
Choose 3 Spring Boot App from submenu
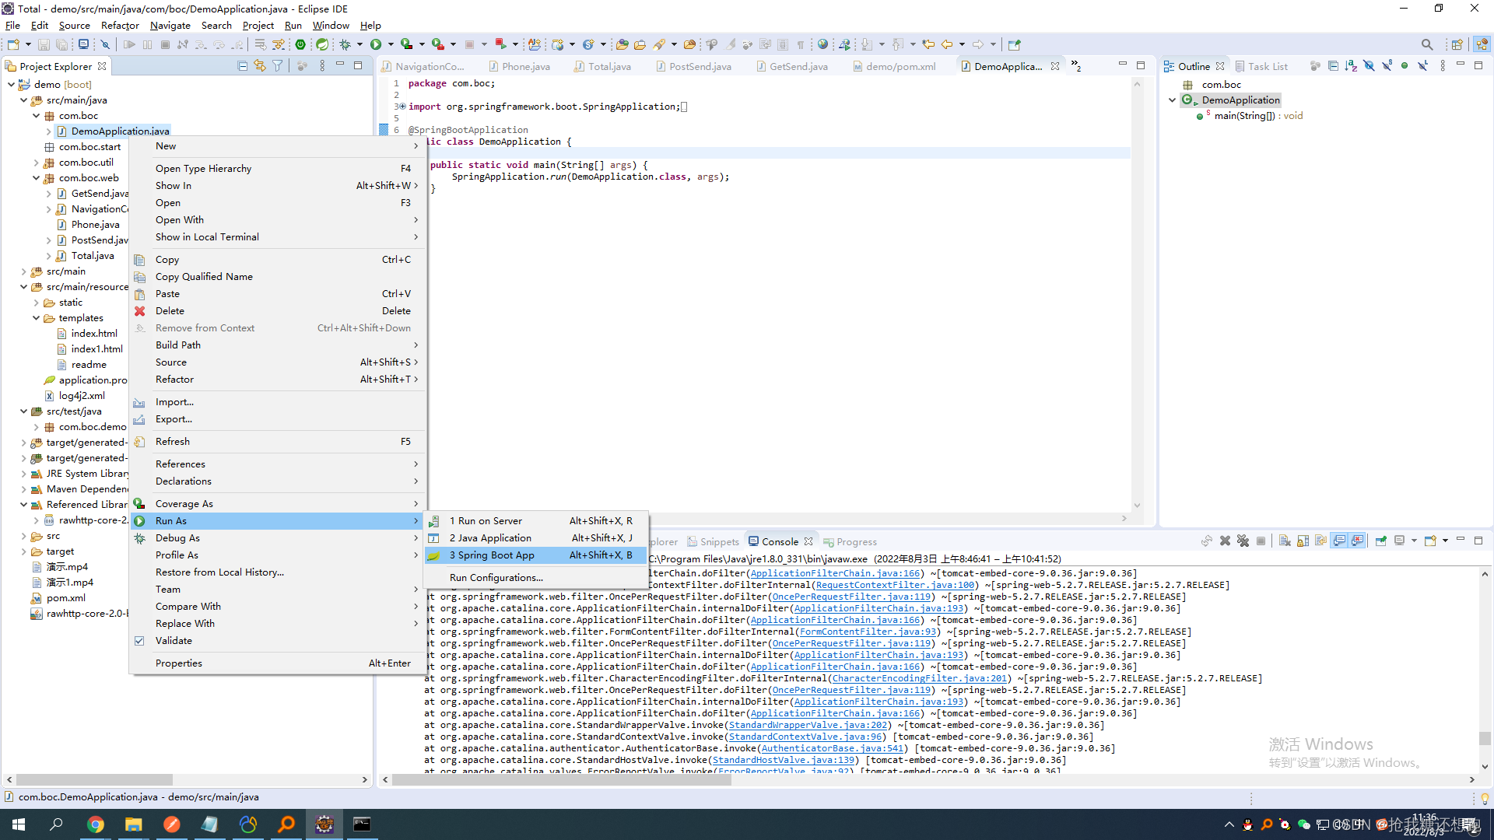535,555
